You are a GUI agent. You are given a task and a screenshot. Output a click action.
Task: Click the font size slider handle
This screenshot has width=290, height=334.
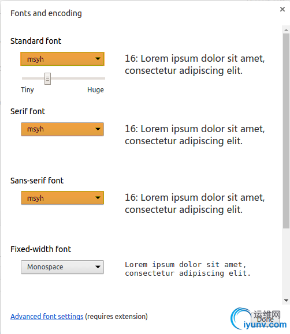click(47, 78)
